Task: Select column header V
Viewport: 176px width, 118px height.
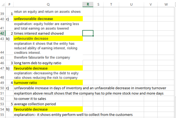Action: (x=151, y=4)
